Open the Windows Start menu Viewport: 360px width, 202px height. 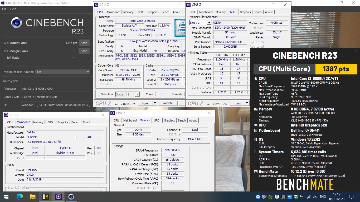pos(6,196)
